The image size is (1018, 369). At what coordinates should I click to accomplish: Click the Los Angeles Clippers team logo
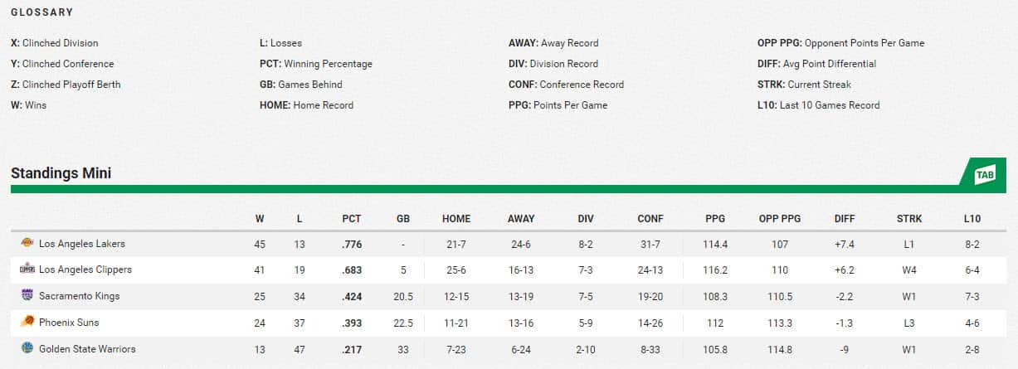coord(27,269)
